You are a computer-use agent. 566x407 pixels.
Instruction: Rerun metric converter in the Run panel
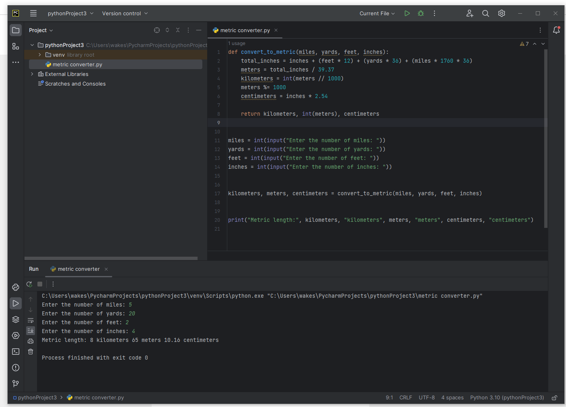[29, 284]
